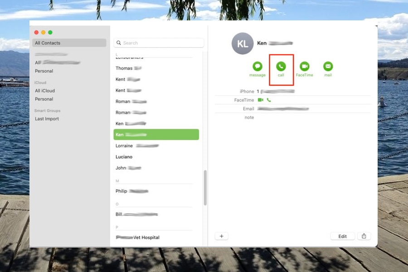Click the contact list scrollbar
Viewport: 408px width, 272px height.
[205, 187]
